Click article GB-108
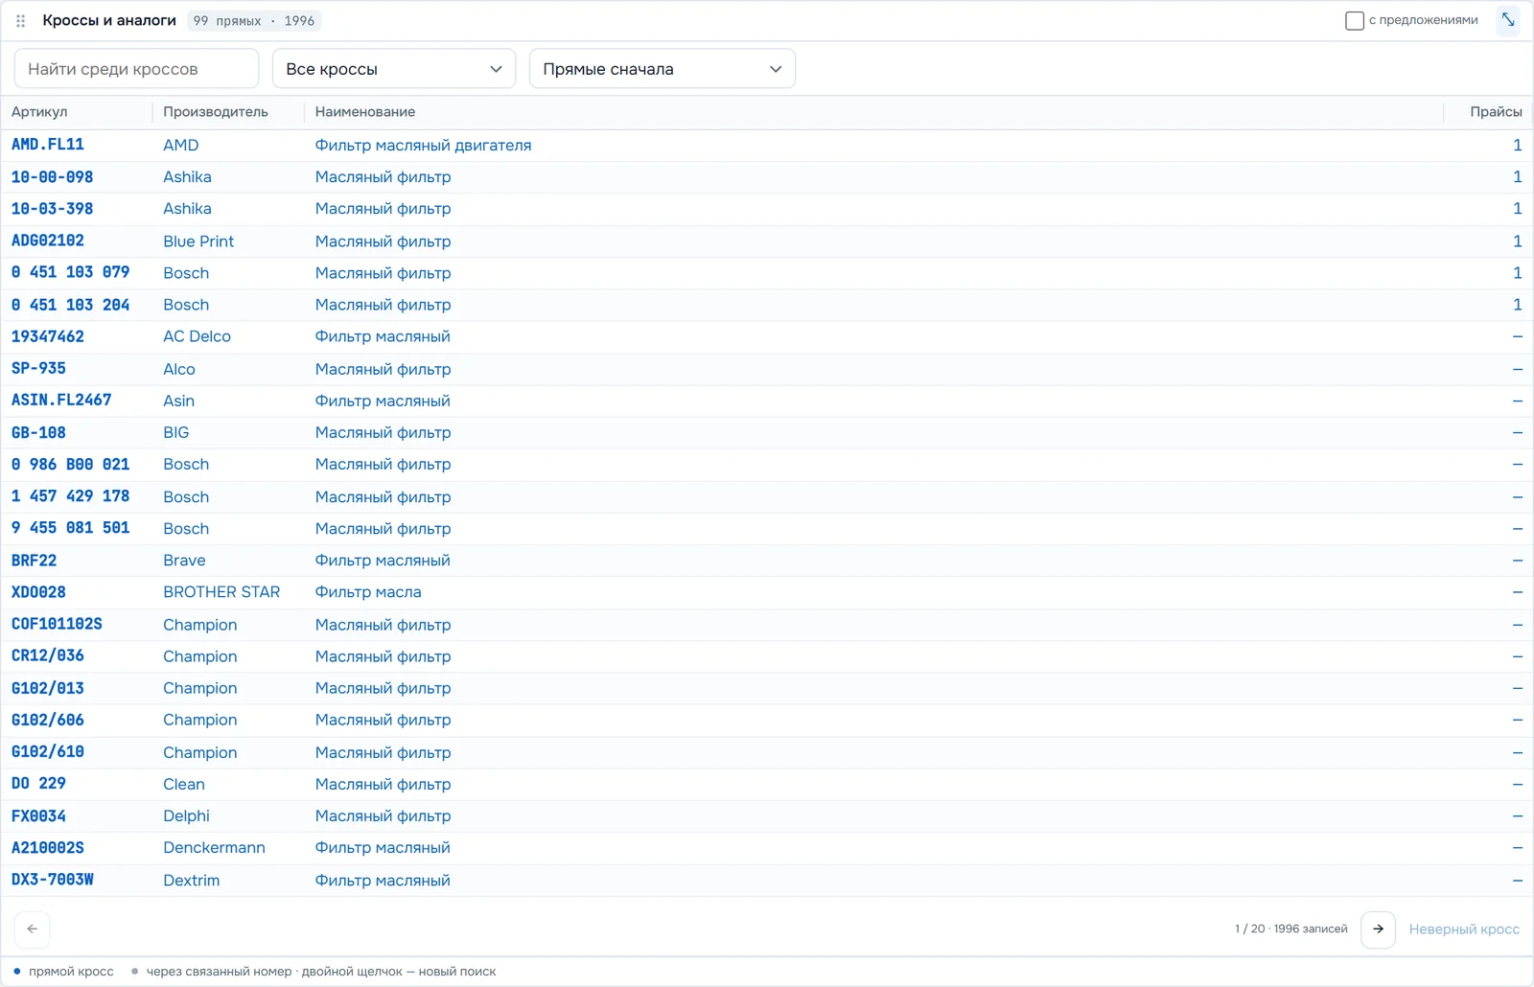Screen dimensions: 1534x987 pos(39,433)
